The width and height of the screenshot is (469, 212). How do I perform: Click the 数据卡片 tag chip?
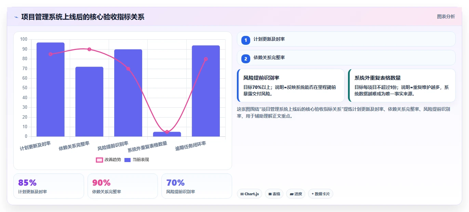tap(320, 194)
